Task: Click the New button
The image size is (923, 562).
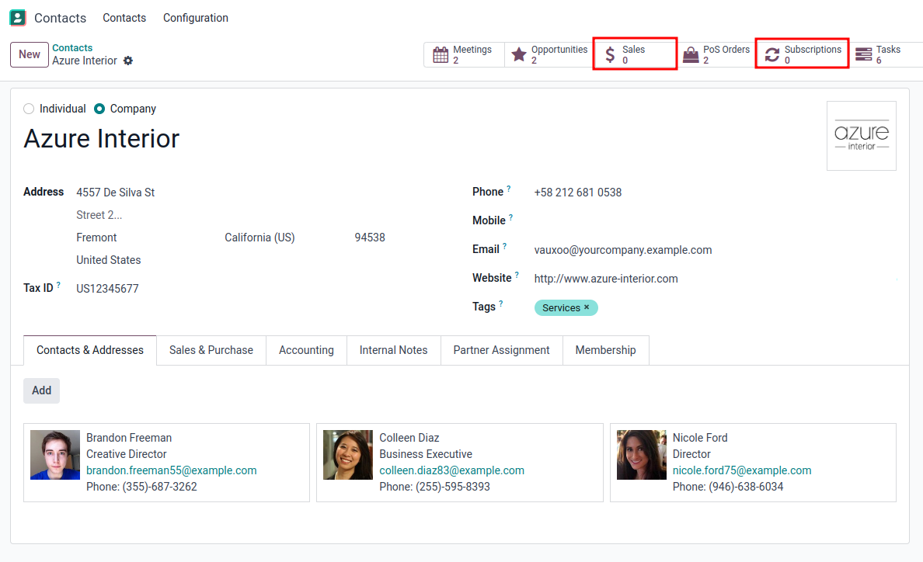Action: 30,54
